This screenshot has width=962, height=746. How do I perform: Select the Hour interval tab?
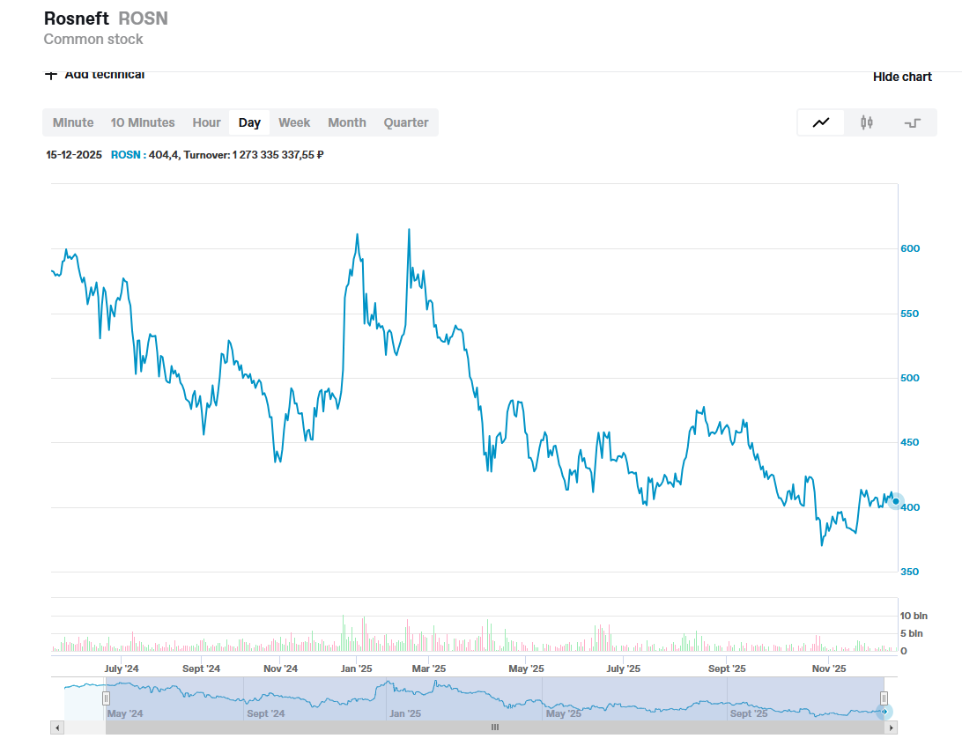tap(206, 122)
